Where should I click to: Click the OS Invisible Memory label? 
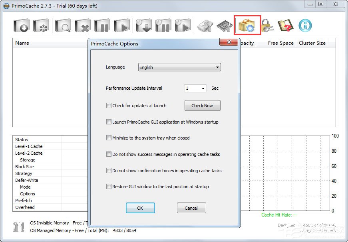pos(59,223)
